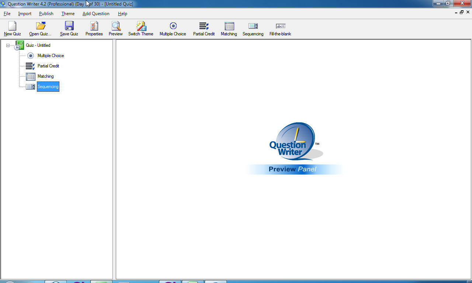The height and width of the screenshot is (283, 472).
Task: Click the Question Writer Preview Panel logo
Action: tap(294, 148)
